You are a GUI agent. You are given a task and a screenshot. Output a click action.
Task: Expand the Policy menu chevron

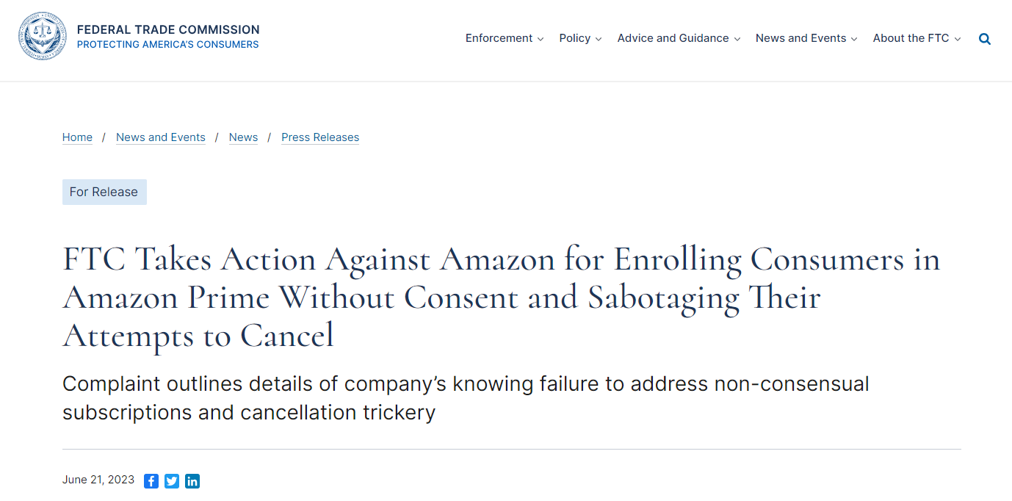coord(599,39)
